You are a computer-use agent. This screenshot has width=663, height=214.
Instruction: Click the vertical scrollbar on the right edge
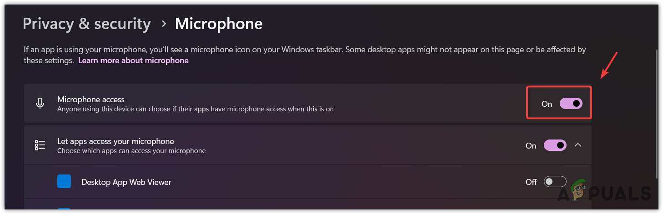tap(658, 114)
